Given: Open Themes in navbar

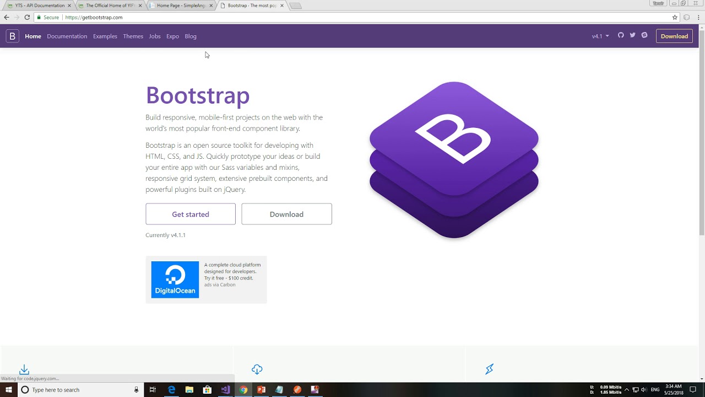Looking at the screenshot, I should tap(133, 36).
